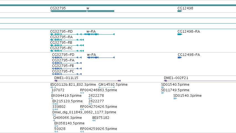Click feature 2622277 label
Image resolution: width=236 pixels, height=133 pixels.
(96, 101)
